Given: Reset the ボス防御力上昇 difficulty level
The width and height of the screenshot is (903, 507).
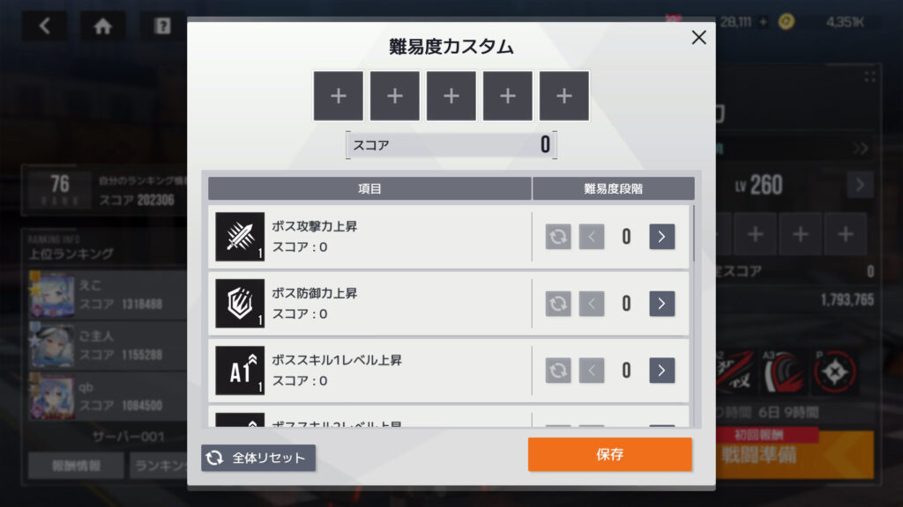Looking at the screenshot, I should pos(558,304).
